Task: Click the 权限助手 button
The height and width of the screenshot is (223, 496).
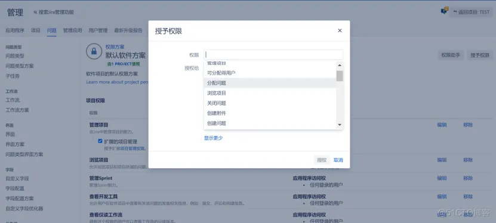Action: [x=451, y=55]
